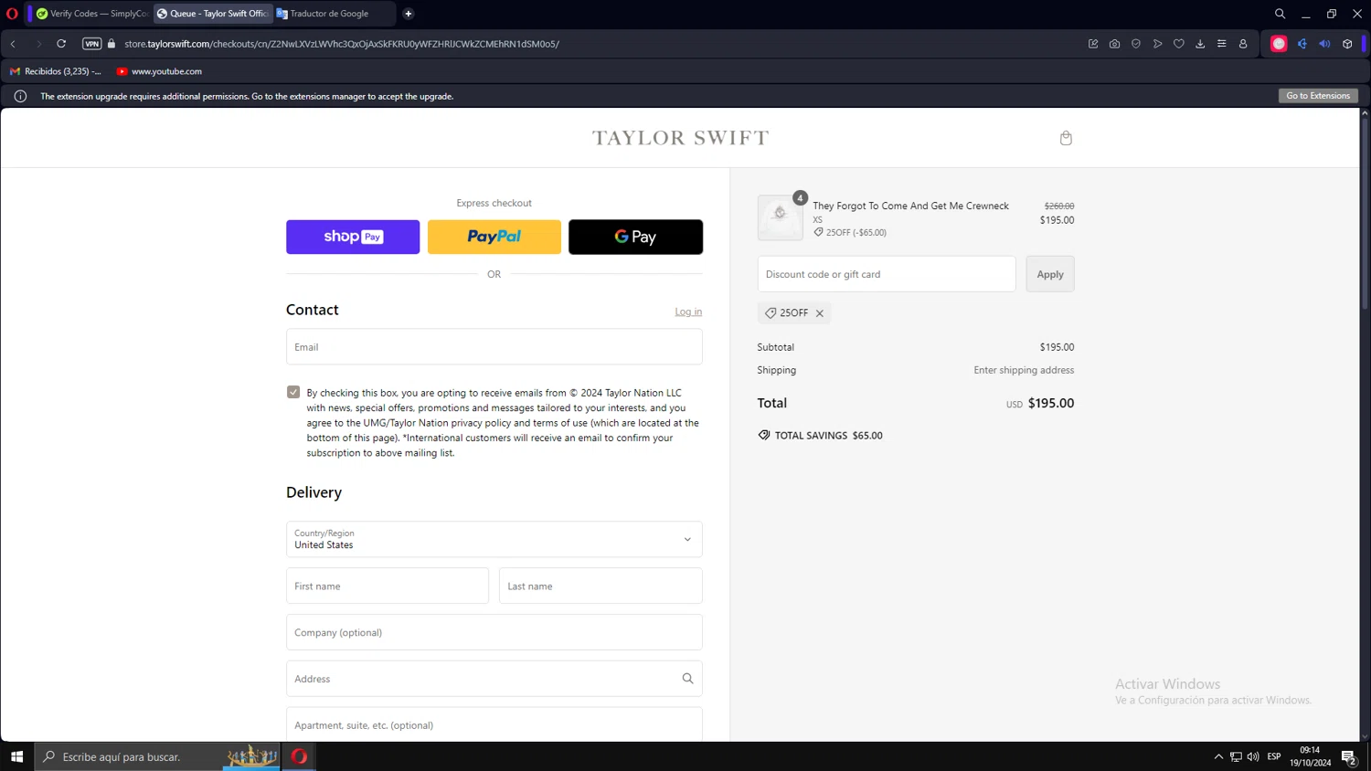Image resolution: width=1371 pixels, height=771 pixels.
Task: Switch to Verify Codes SimplyCodes tab
Action: pos(91,14)
